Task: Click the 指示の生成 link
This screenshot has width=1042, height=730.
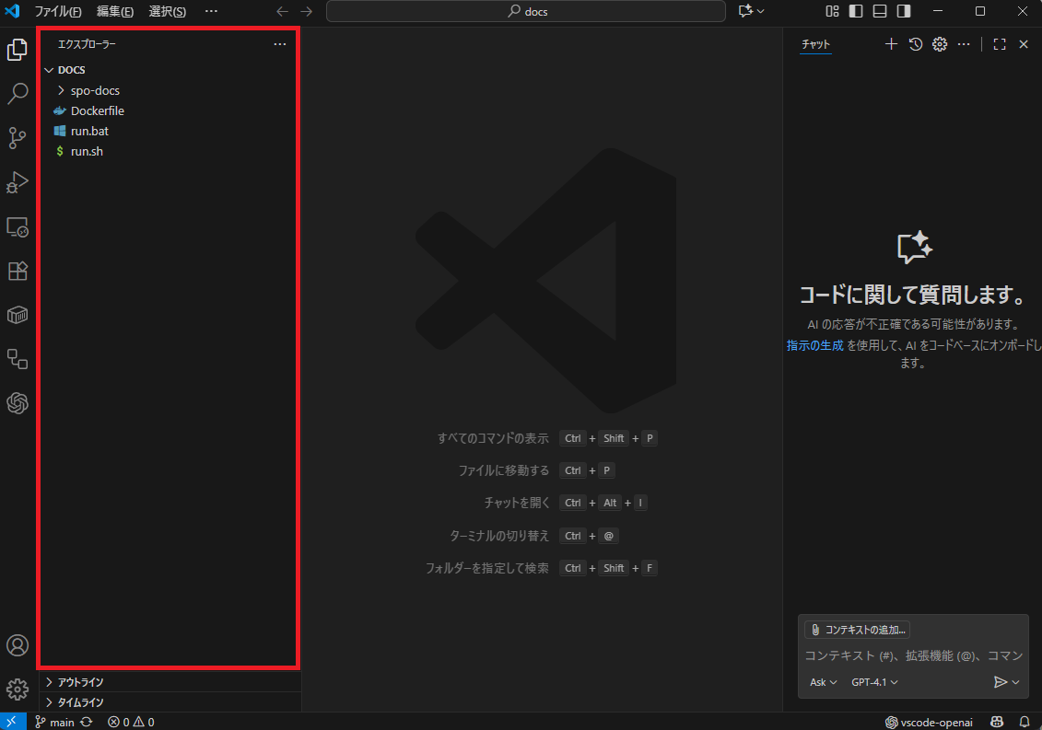Action: coord(814,345)
